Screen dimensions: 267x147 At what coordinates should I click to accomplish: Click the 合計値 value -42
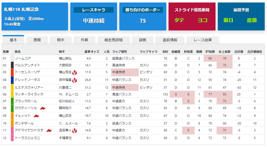coord(239,87)
